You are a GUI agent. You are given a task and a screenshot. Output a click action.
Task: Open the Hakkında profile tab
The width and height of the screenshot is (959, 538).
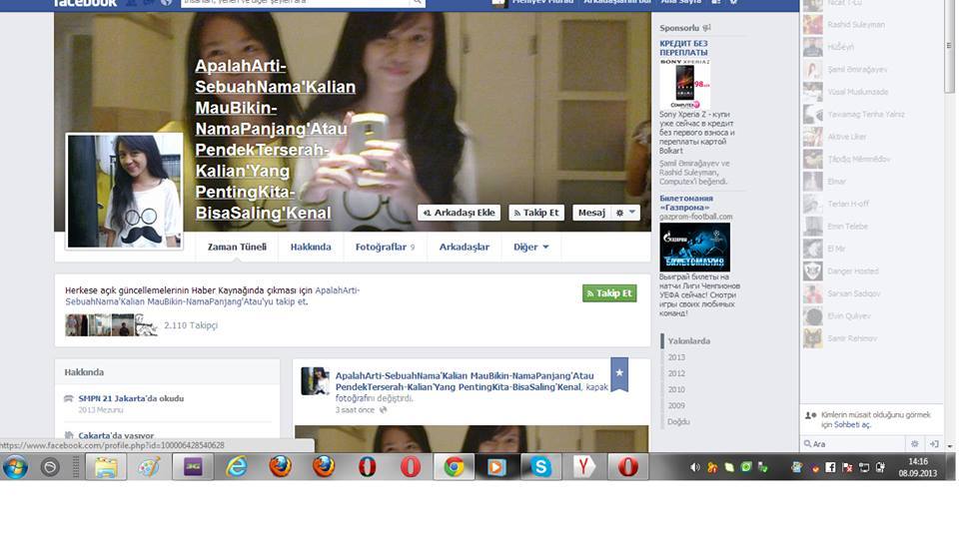(x=311, y=247)
